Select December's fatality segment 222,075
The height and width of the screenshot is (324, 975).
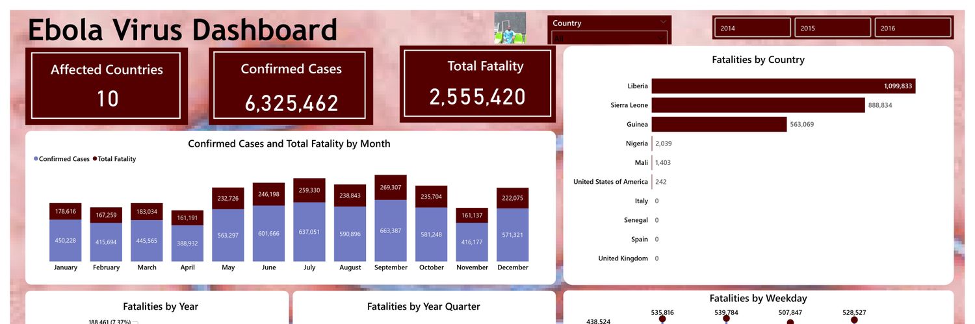[512, 198]
